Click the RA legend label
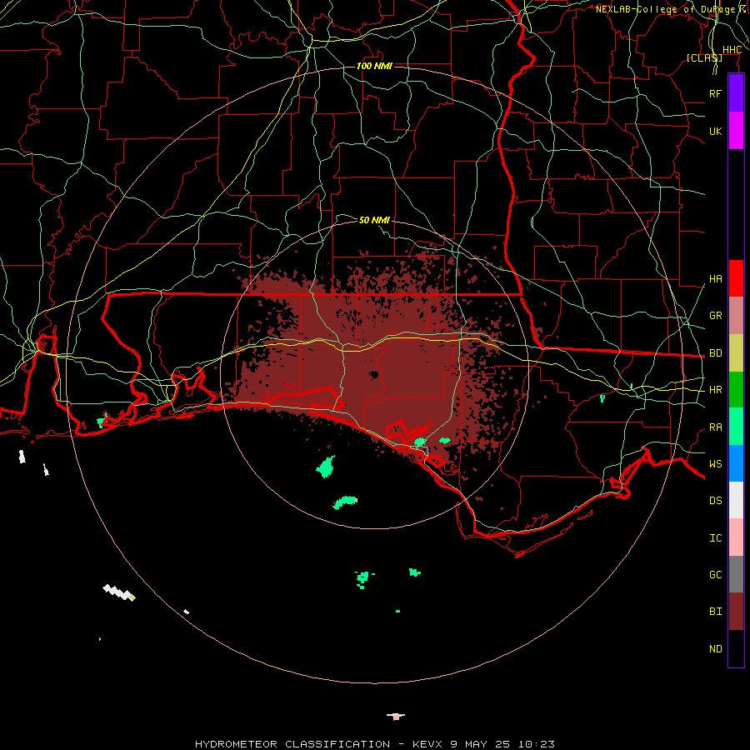The width and height of the screenshot is (750, 750). [x=715, y=427]
